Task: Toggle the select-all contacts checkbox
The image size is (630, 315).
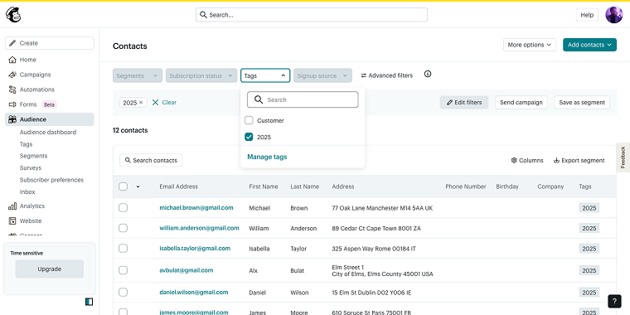Action: [x=123, y=187]
